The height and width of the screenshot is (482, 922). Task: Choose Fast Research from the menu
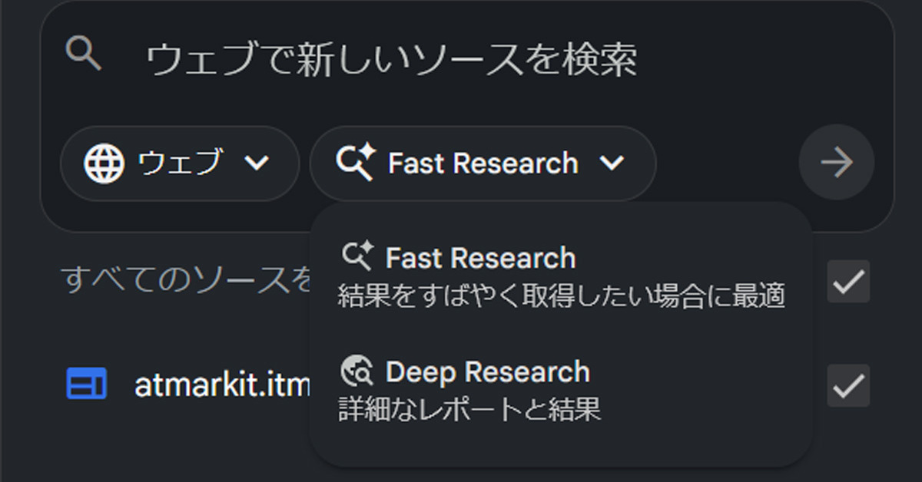480,259
